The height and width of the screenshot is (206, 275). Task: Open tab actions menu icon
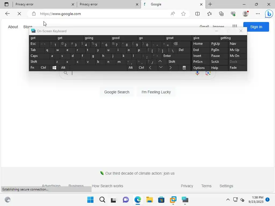click(x=6, y=4)
